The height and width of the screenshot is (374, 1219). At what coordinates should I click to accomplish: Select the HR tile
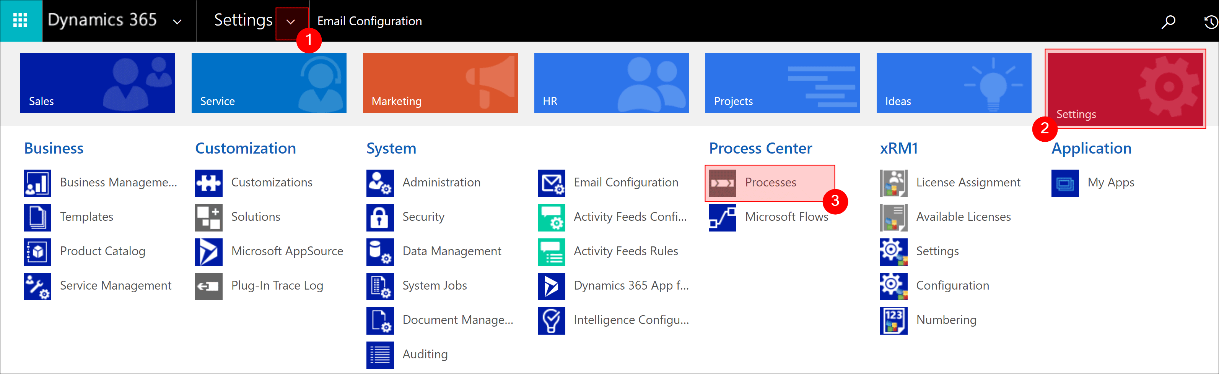click(611, 82)
